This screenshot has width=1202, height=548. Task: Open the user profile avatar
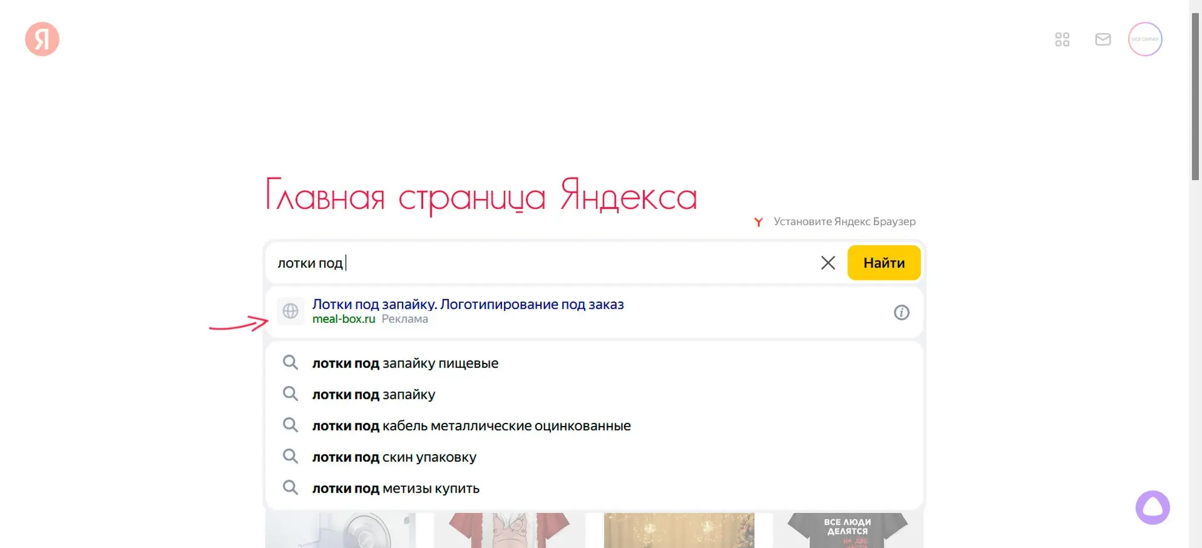1144,39
